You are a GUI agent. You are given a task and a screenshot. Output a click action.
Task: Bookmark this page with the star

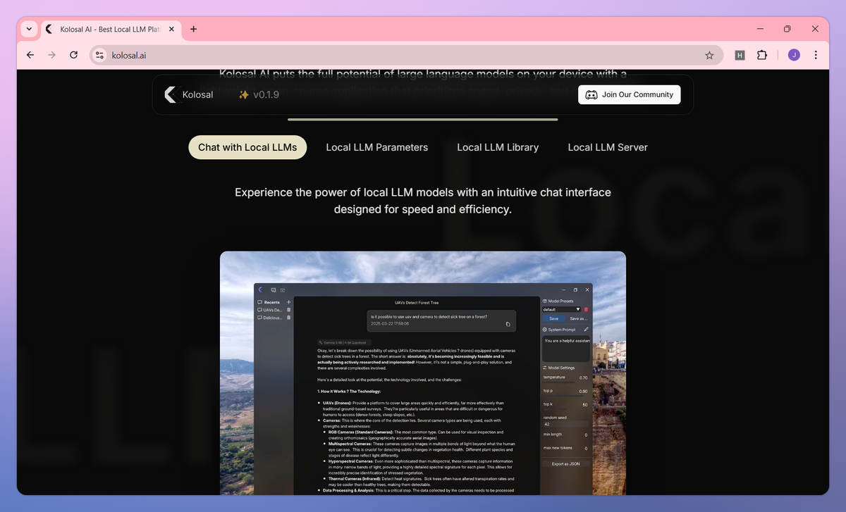point(709,55)
